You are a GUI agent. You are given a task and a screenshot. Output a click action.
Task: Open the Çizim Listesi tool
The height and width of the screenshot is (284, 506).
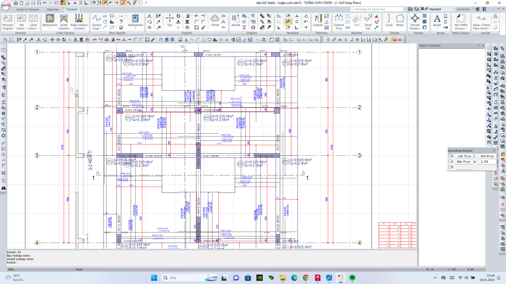(x=33, y=22)
